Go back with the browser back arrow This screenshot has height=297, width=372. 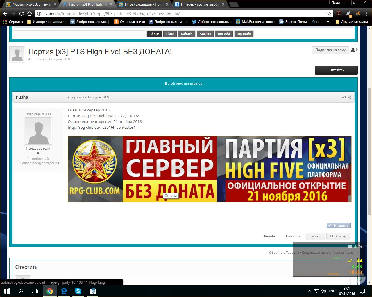coord(5,14)
